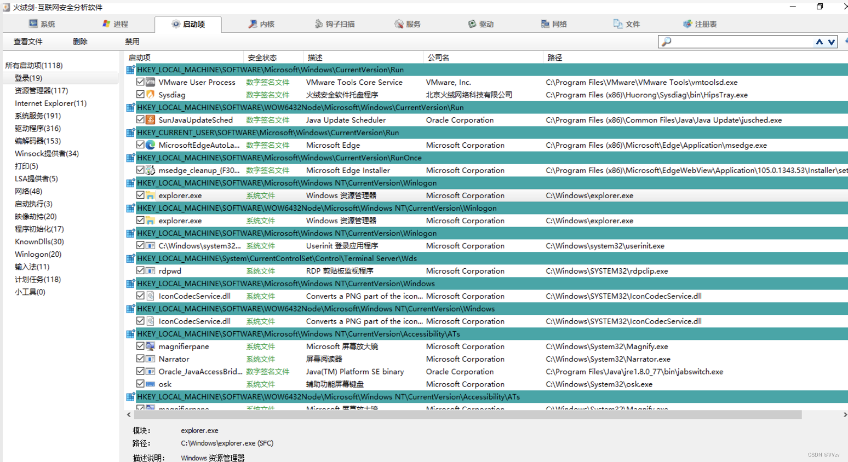
Task: Toggle Narrator entry checkbox
Action: (x=140, y=359)
